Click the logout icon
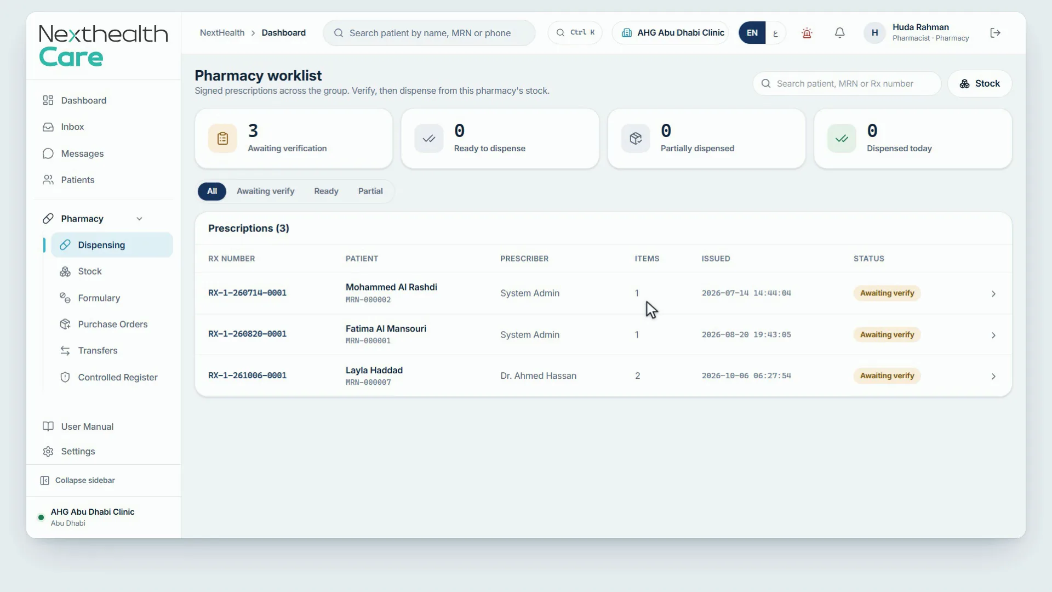Viewport: 1052px width, 592px height. 996,33
